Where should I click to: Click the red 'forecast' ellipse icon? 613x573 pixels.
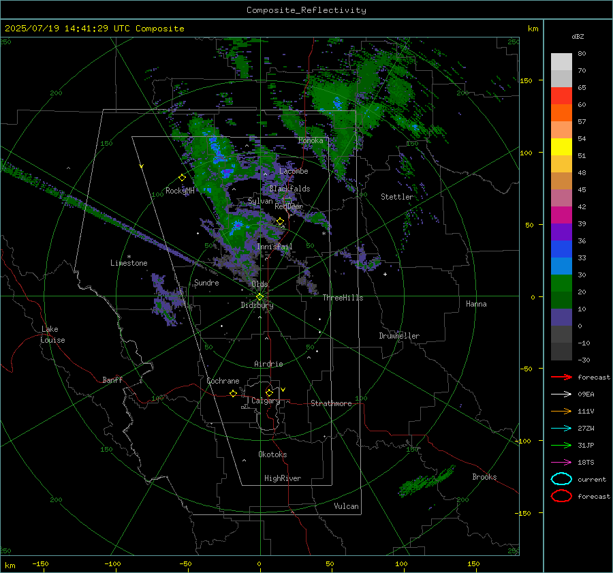click(x=561, y=496)
